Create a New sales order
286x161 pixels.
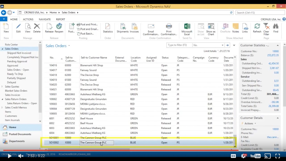pyautogui.click(x=6, y=28)
